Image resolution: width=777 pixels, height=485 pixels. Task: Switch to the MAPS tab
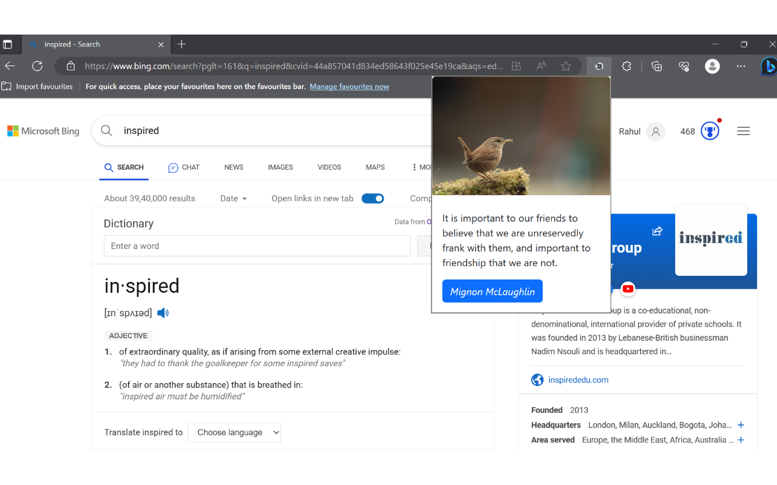[375, 167]
